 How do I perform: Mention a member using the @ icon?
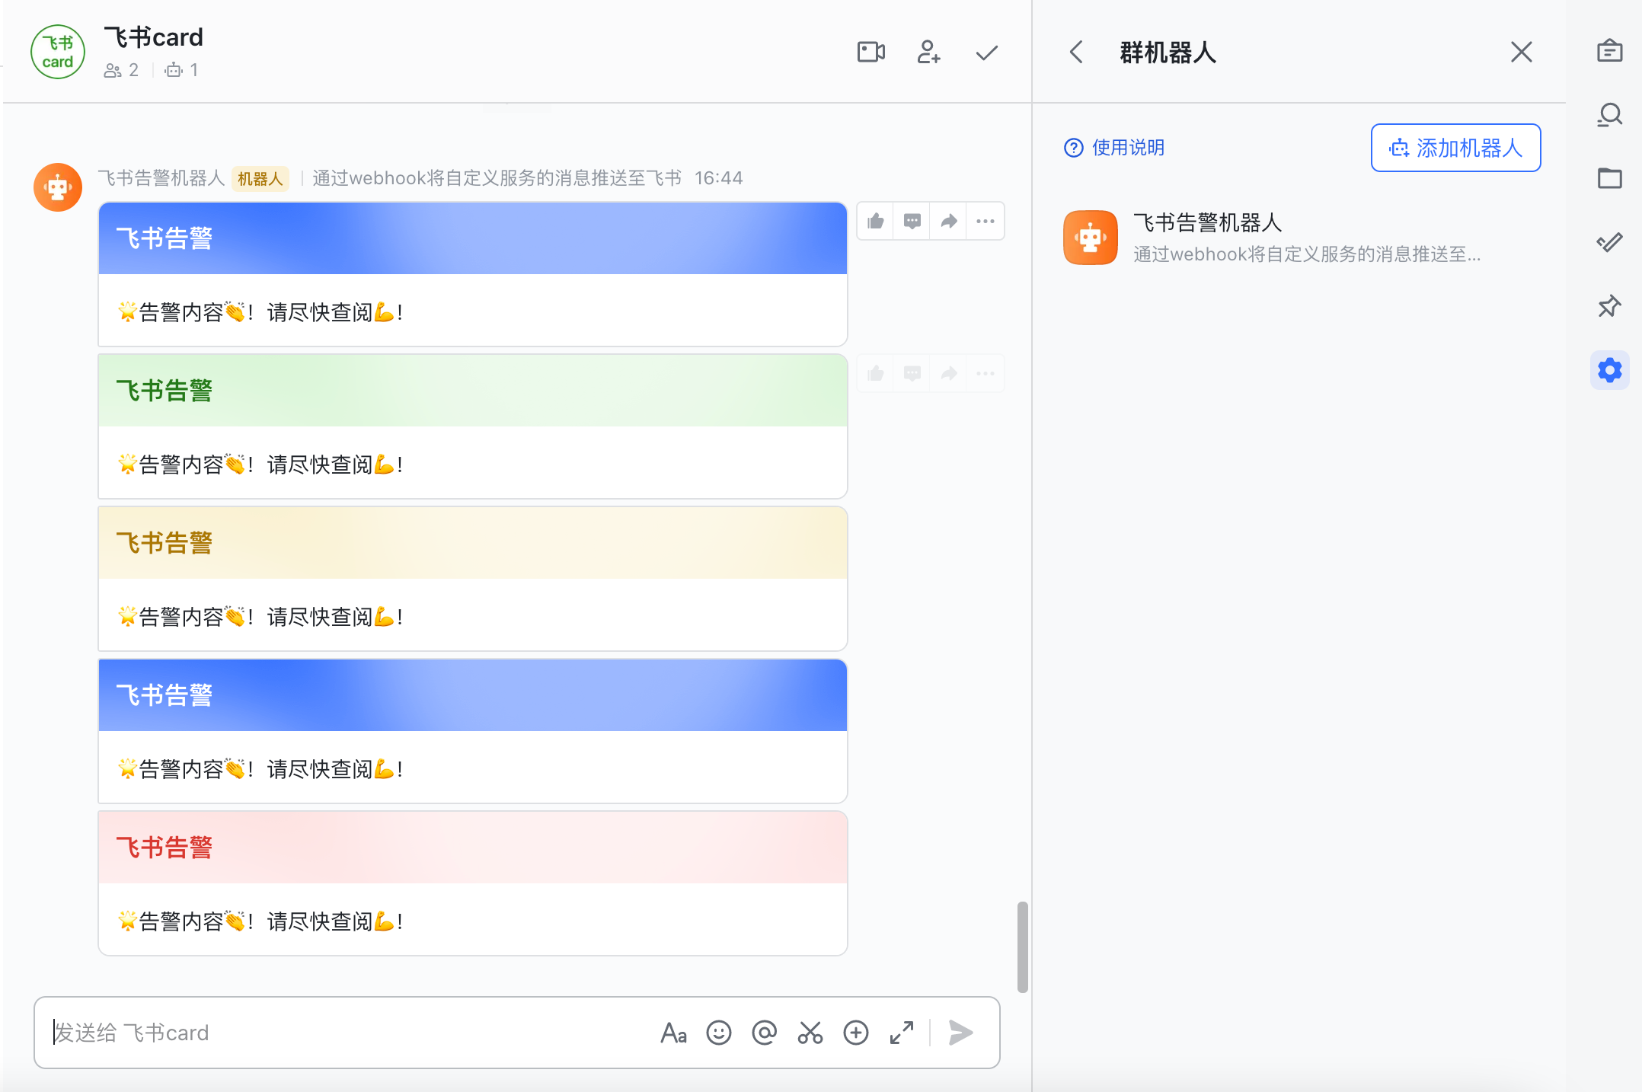tap(764, 1033)
